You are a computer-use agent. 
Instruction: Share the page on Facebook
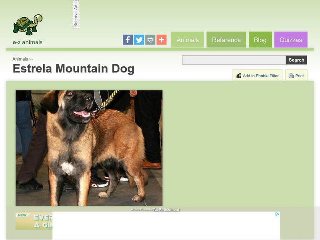pos(128,40)
